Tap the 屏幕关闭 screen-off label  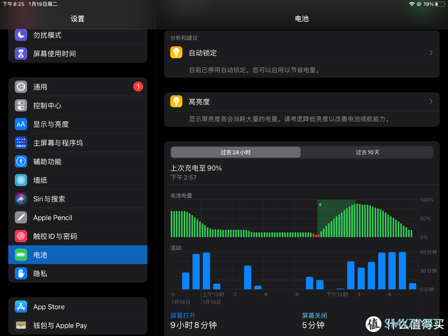tap(314, 316)
